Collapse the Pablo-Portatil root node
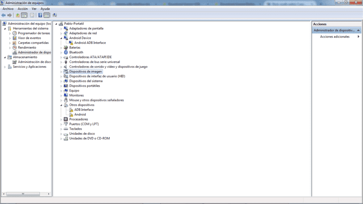Screen dimensions: 363x204 (x=56, y=24)
